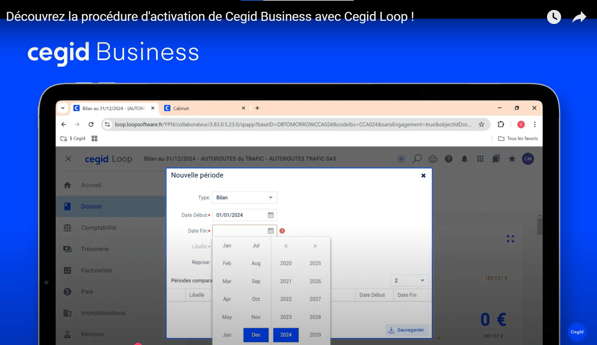Close the Cabinet browser tab
This screenshot has width=597, height=345.
[244, 108]
